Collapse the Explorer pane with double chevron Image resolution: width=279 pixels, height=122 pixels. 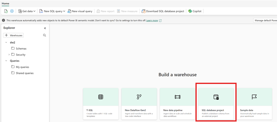pyautogui.click(x=45, y=28)
